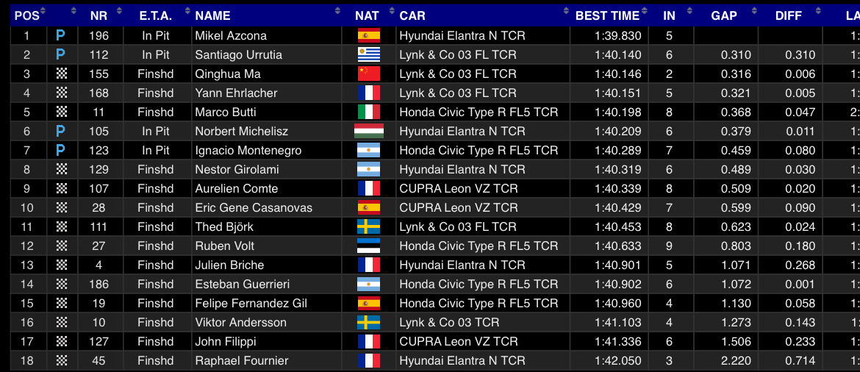Click the E.T.A. column header

point(156,15)
